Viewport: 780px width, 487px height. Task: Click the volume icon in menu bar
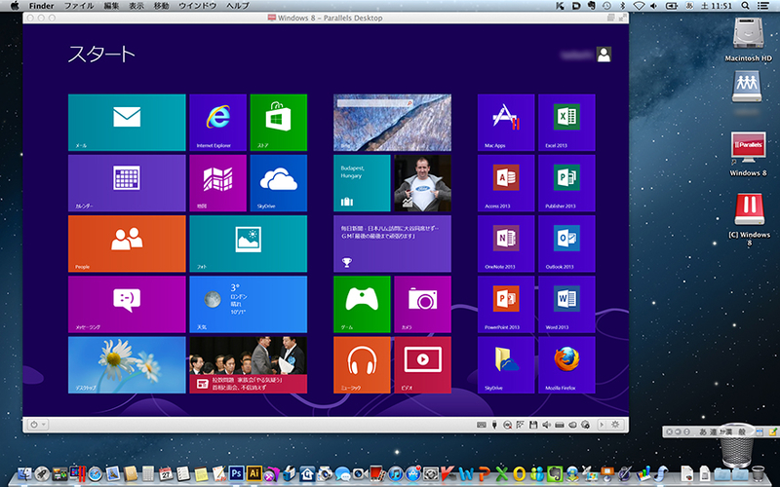653,6
